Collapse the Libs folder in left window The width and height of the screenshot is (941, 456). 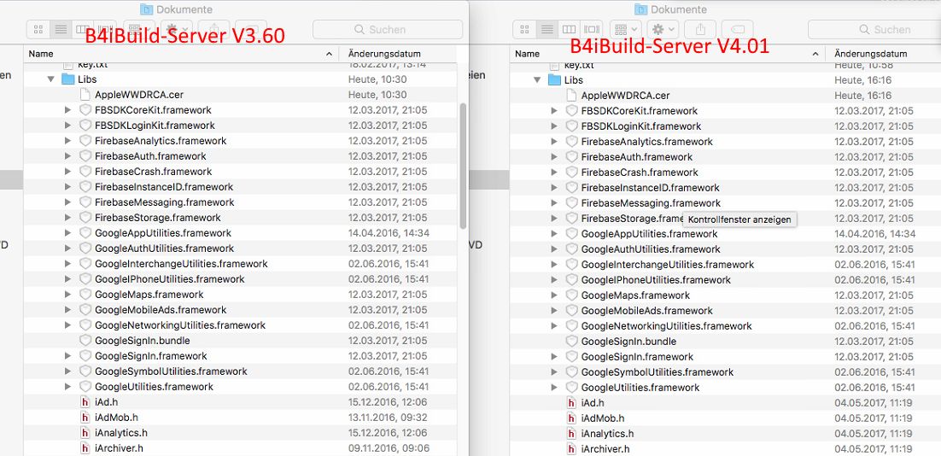click(x=51, y=79)
